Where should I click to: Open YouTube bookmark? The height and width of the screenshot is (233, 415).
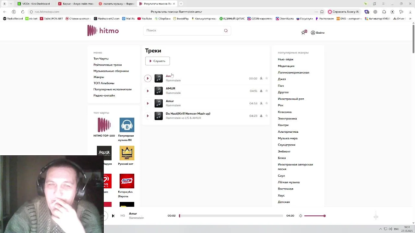point(145,19)
